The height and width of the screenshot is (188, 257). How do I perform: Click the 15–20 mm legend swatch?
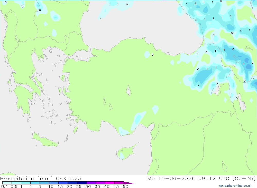[63, 183]
